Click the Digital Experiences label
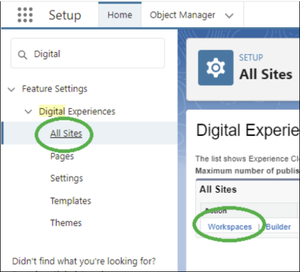The image size is (300, 272). pos(77,111)
